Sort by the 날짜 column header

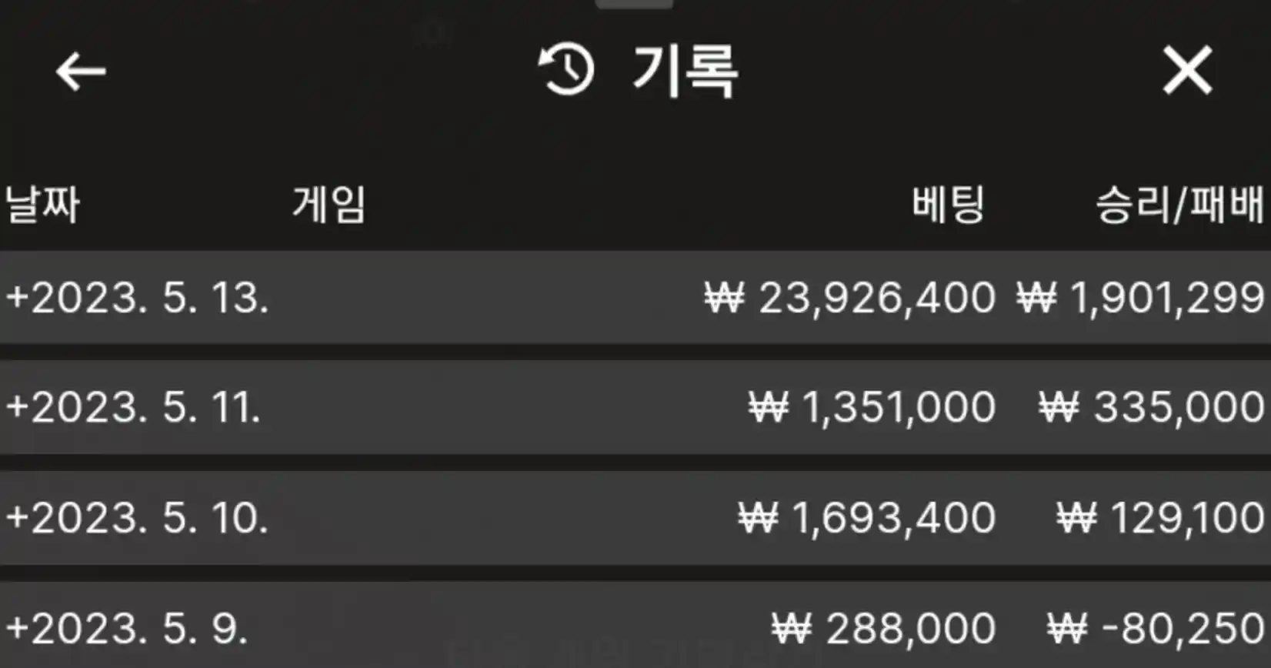tap(43, 205)
